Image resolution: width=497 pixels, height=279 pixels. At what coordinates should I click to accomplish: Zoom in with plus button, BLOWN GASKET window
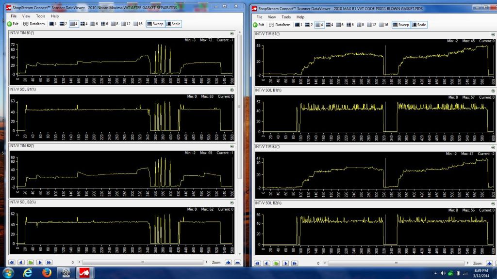(489, 263)
